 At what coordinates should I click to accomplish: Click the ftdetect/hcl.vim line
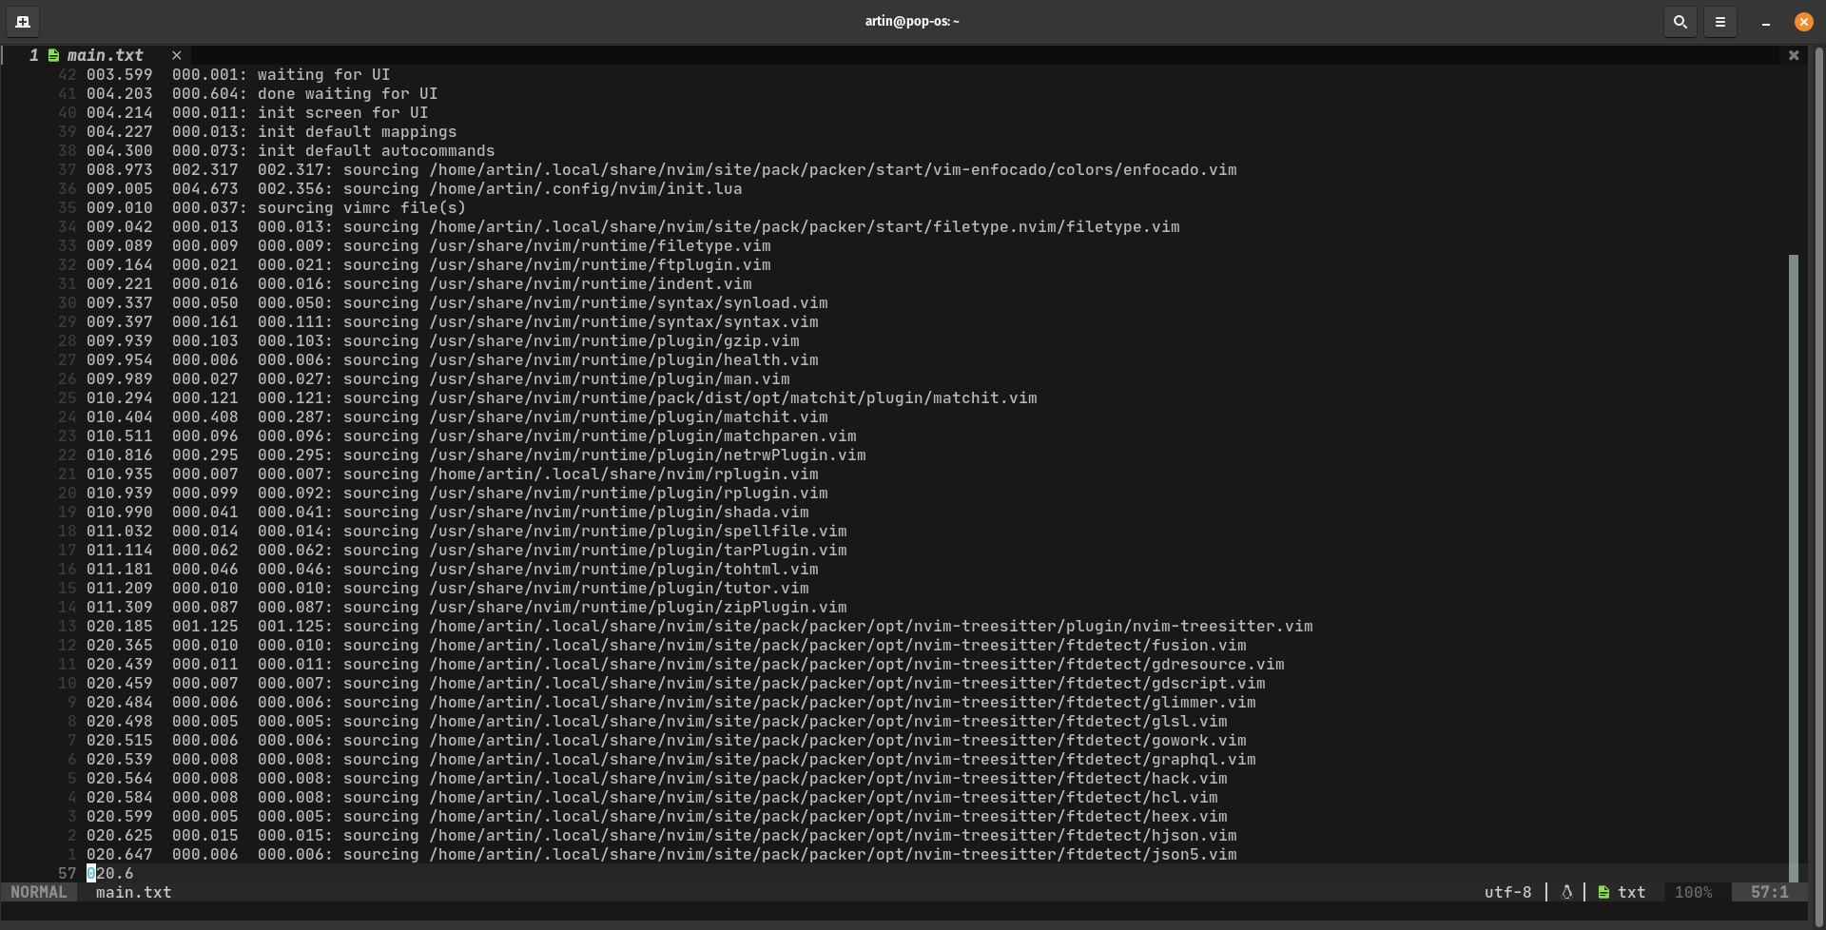[x=651, y=797]
